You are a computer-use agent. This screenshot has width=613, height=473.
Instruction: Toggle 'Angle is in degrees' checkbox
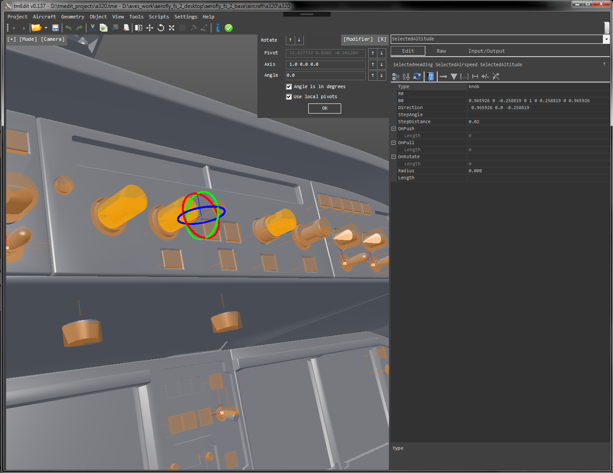click(x=289, y=87)
